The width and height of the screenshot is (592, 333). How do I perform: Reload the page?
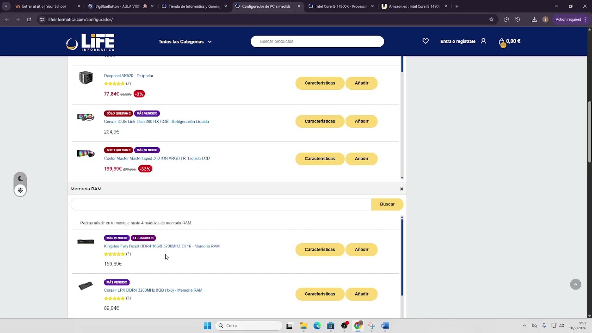click(29, 19)
